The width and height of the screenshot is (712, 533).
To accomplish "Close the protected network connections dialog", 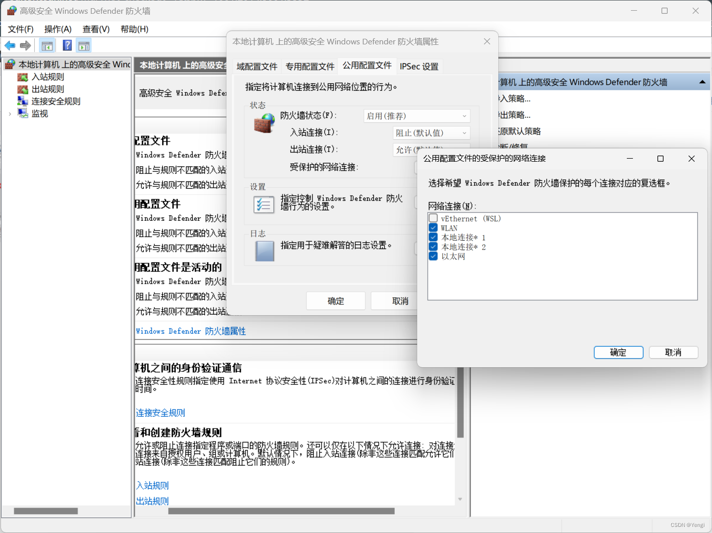I will click(x=692, y=159).
